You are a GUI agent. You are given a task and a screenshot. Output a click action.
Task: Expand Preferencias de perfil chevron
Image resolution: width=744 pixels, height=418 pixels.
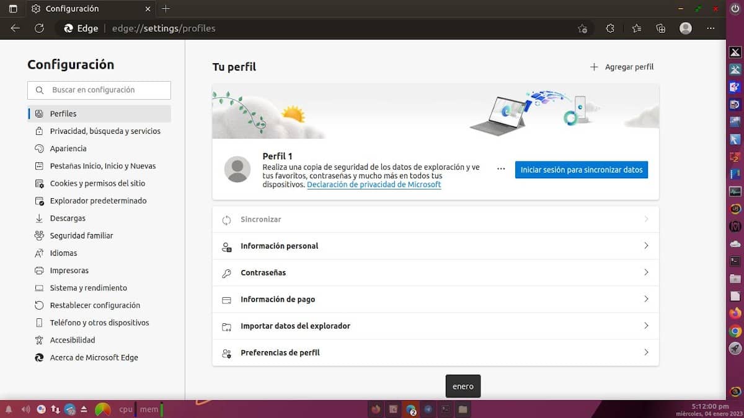coord(646,352)
